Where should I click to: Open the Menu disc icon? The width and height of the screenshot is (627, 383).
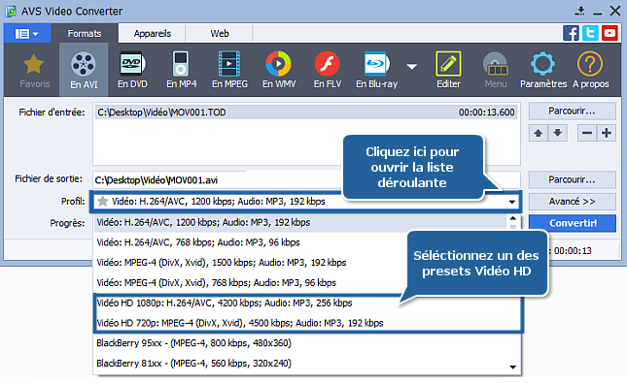[x=496, y=70]
